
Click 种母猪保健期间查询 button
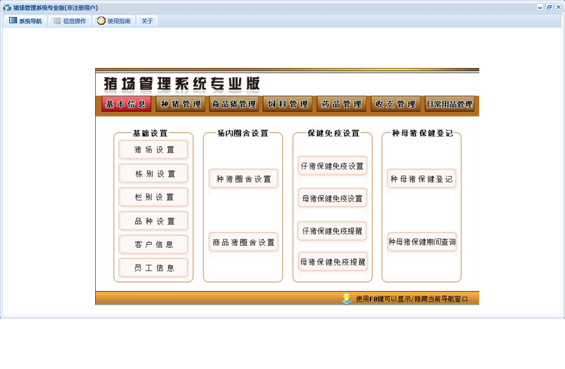(422, 242)
